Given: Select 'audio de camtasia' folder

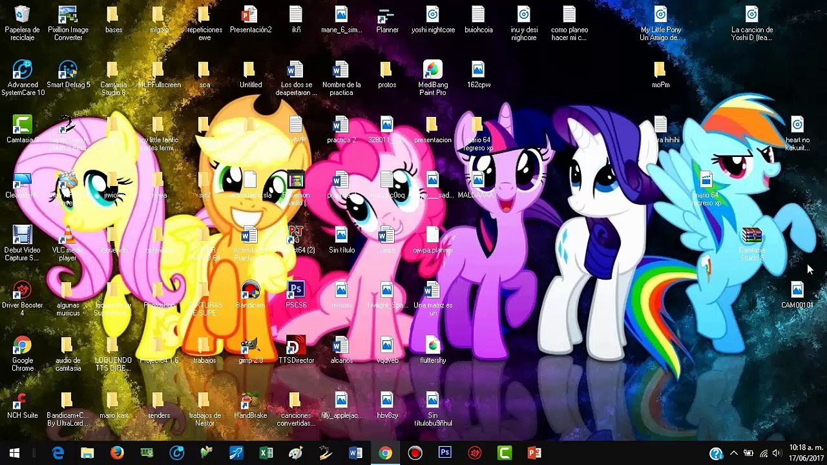Looking at the screenshot, I should click(x=68, y=354).
